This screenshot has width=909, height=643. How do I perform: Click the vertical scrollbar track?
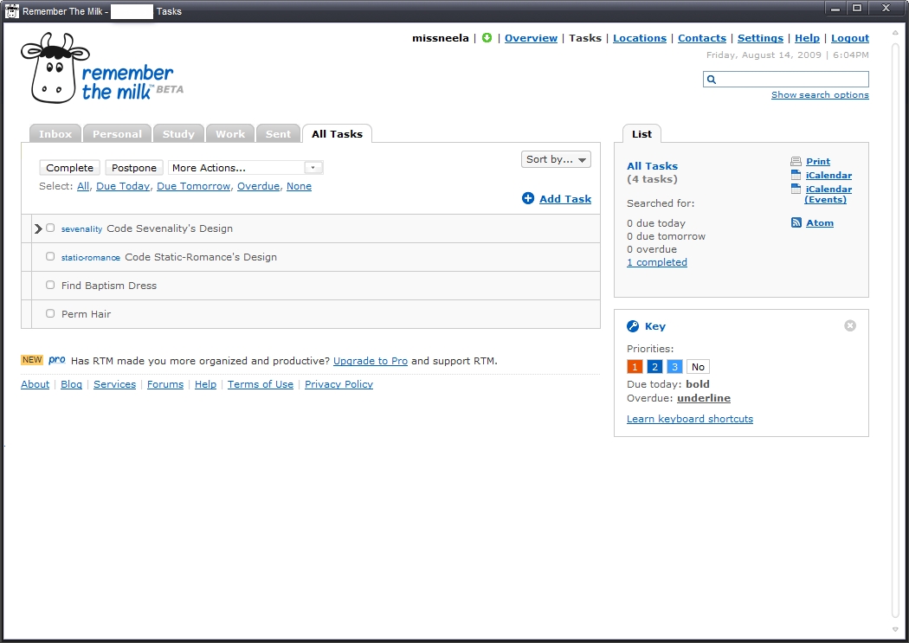[x=894, y=329]
